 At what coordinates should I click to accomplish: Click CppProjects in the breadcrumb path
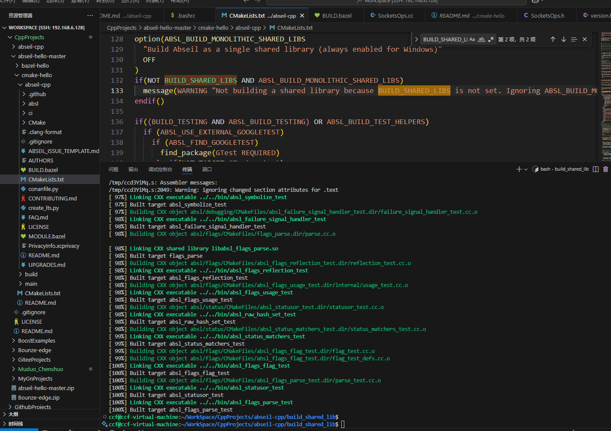pos(122,28)
